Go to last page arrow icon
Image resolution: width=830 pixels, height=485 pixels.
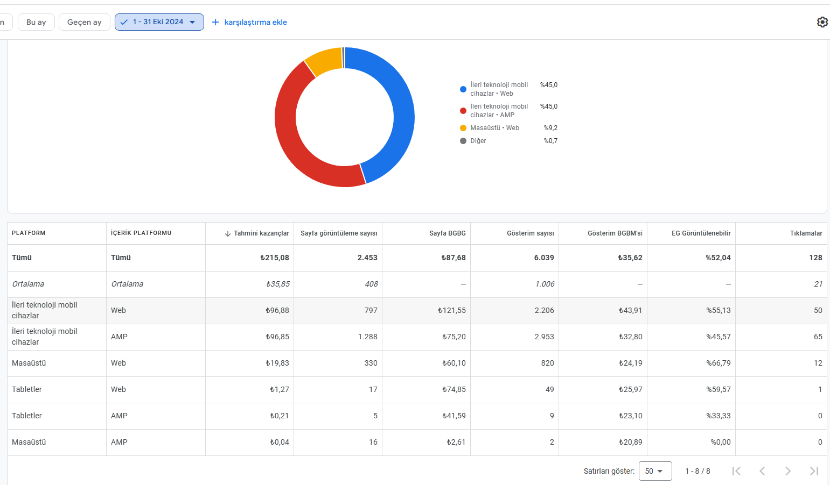(814, 471)
